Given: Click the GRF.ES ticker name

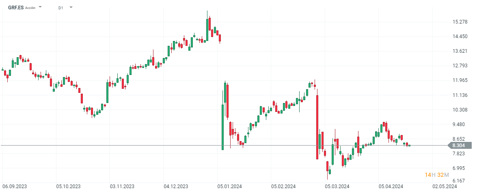Looking at the screenshot, I should (16, 8).
